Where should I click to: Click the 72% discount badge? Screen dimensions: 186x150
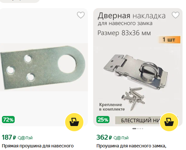(8, 120)
